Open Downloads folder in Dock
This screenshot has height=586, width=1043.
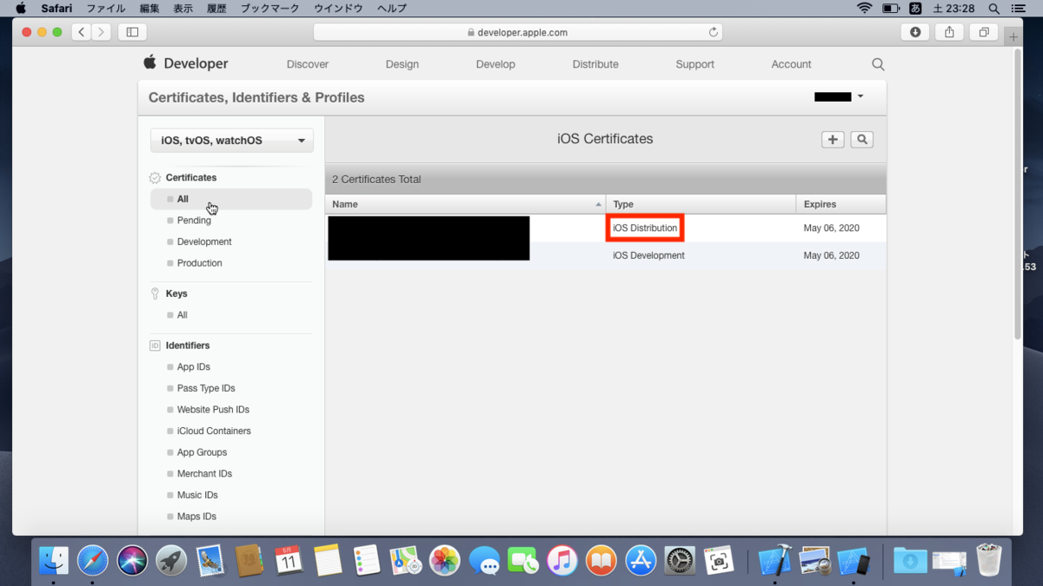click(x=910, y=562)
